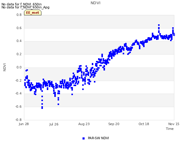Click the Jul 26 x-axis tick label
192x144 pixels.
click(x=54, y=124)
